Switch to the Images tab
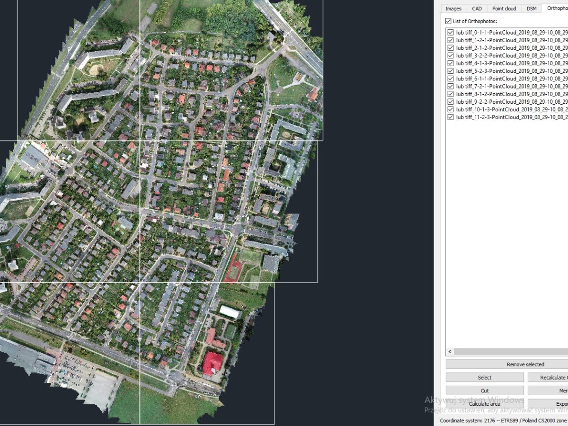Screen dimensions: 568x426 coord(453,9)
